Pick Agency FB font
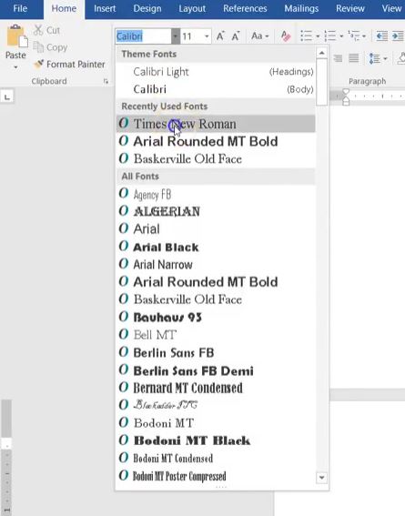The width and height of the screenshot is (405, 516). pos(216,194)
